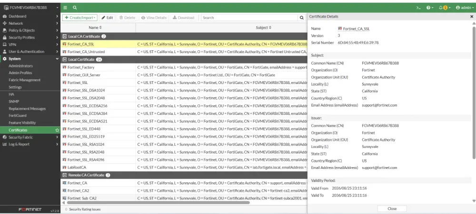Close the Certificate Details panel with X

point(472,17)
